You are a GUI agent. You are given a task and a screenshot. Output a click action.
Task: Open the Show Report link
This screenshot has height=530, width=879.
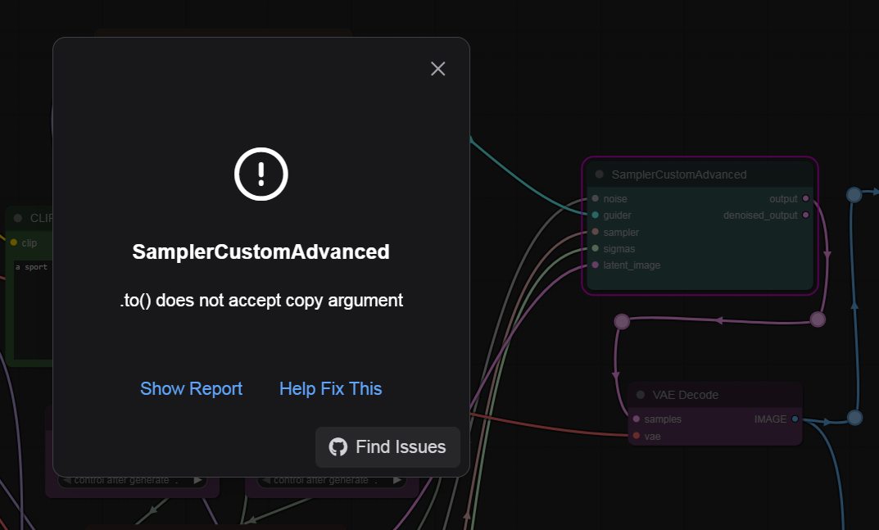[x=191, y=388]
